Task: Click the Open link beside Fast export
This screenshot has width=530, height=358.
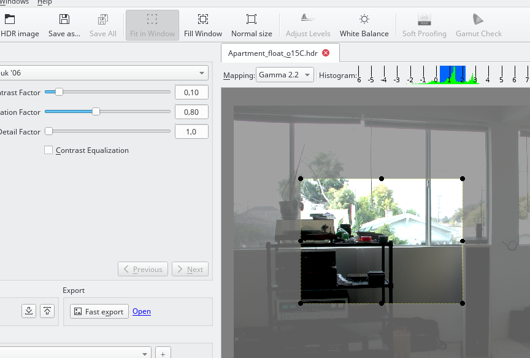Action: click(142, 311)
